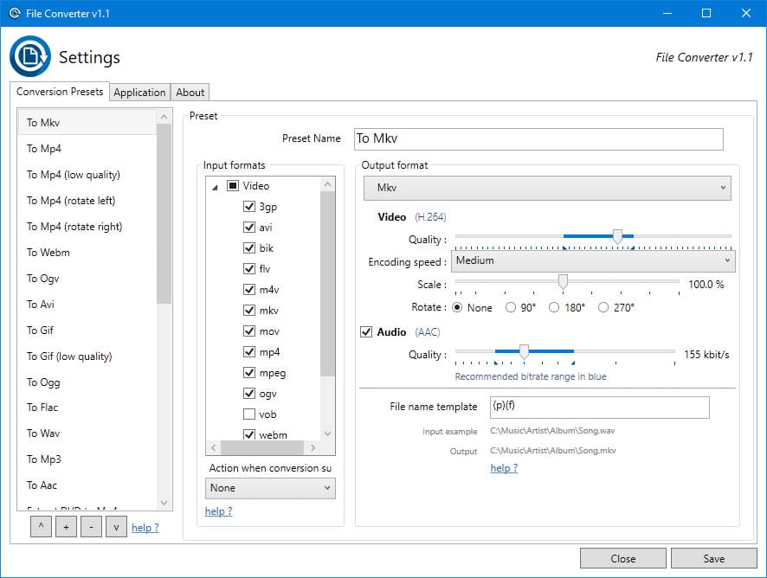The width and height of the screenshot is (767, 578).
Task: Select the To Webm preset
Action: tap(87, 253)
